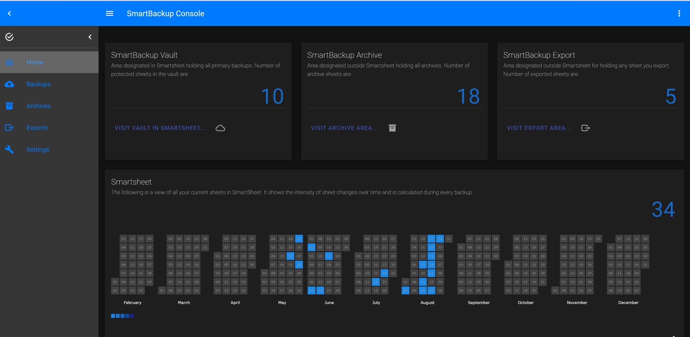690x337 pixels.
Task: Select the darkest navy legend swatch
Action: pos(132,316)
